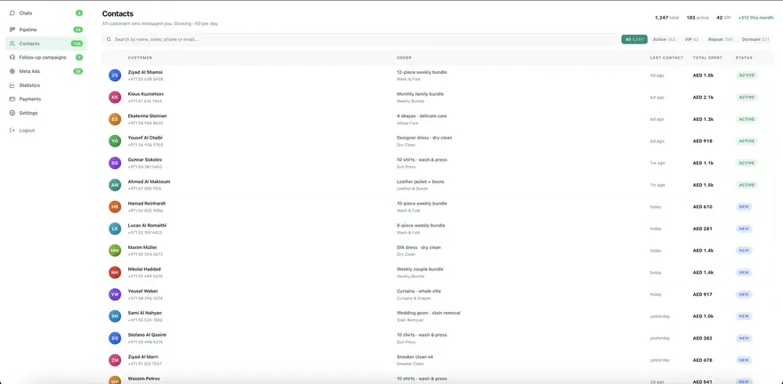Image resolution: width=783 pixels, height=384 pixels.
Task: Click the name Gunnar Sokolov
Action: (144, 160)
